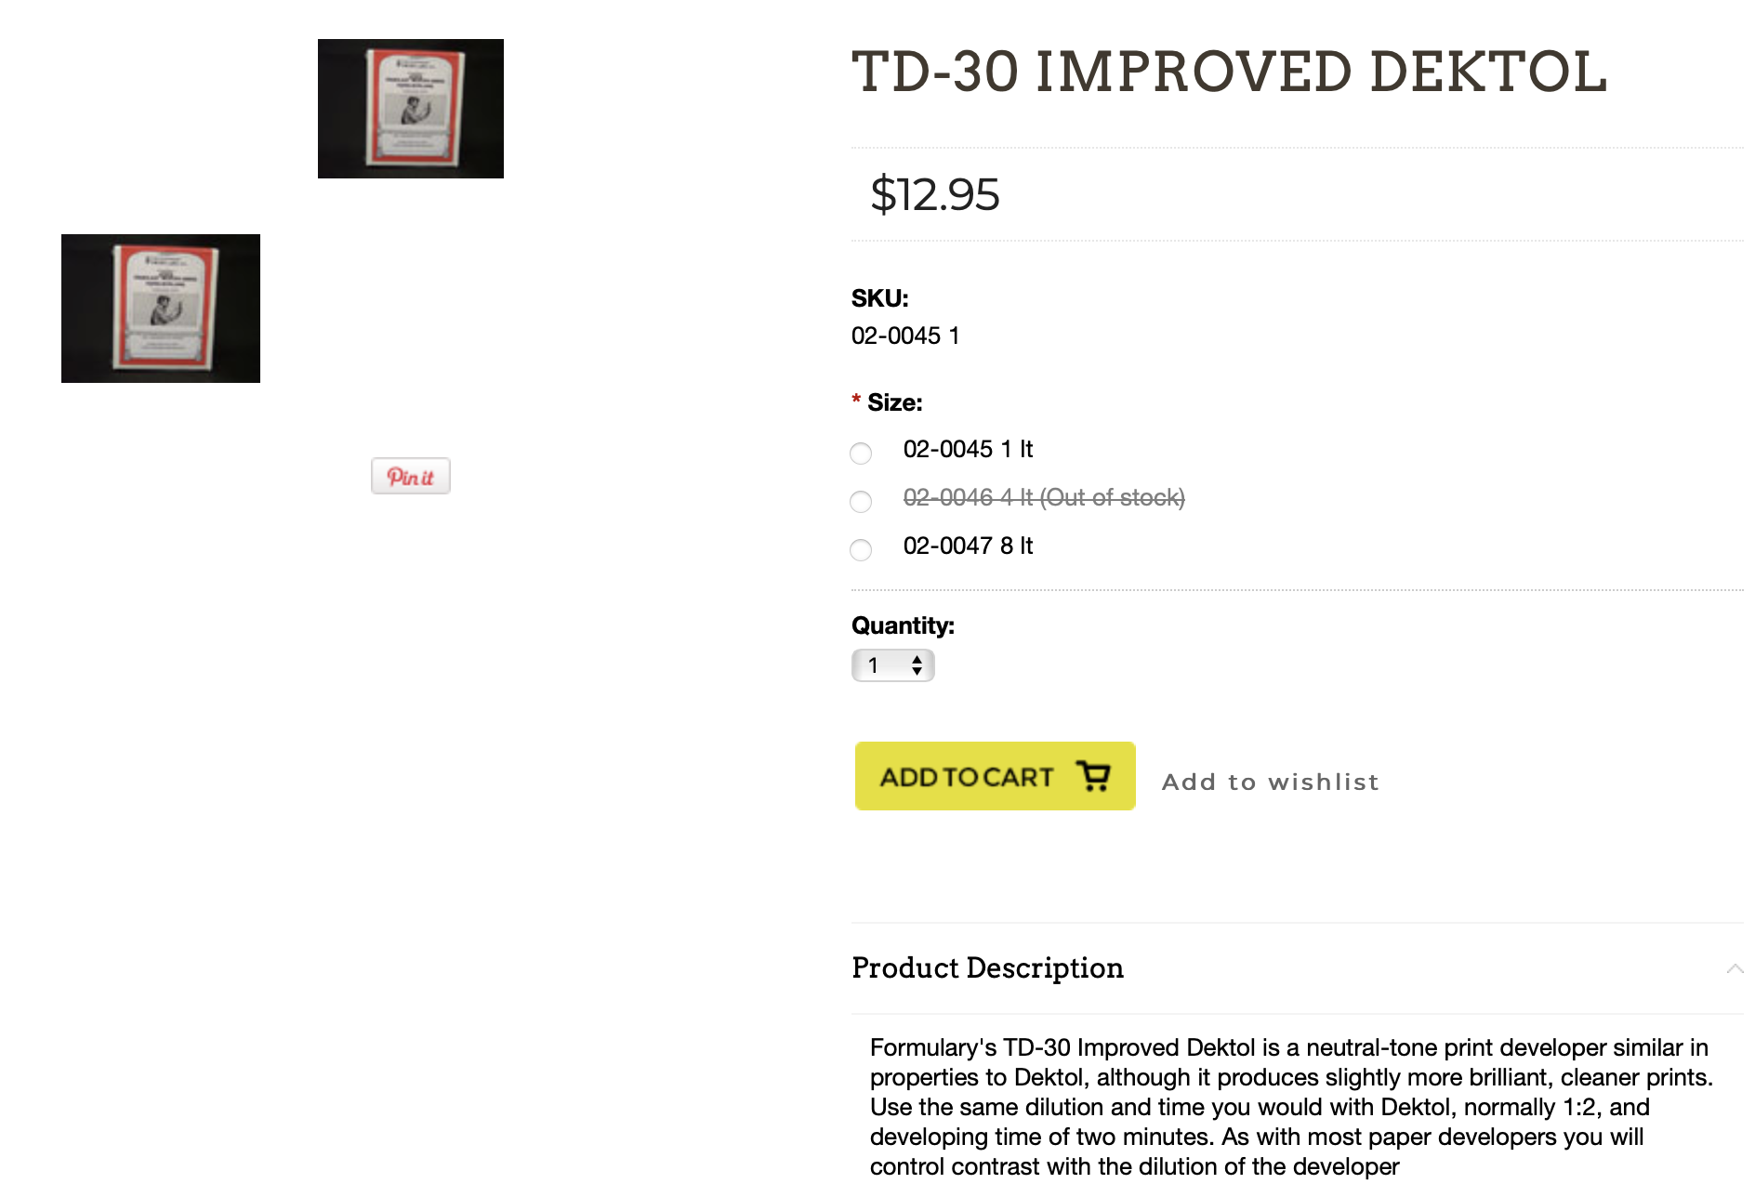The width and height of the screenshot is (1755, 1197).
Task: Click the Quantity up-down stepper arrows
Action: [917, 665]
